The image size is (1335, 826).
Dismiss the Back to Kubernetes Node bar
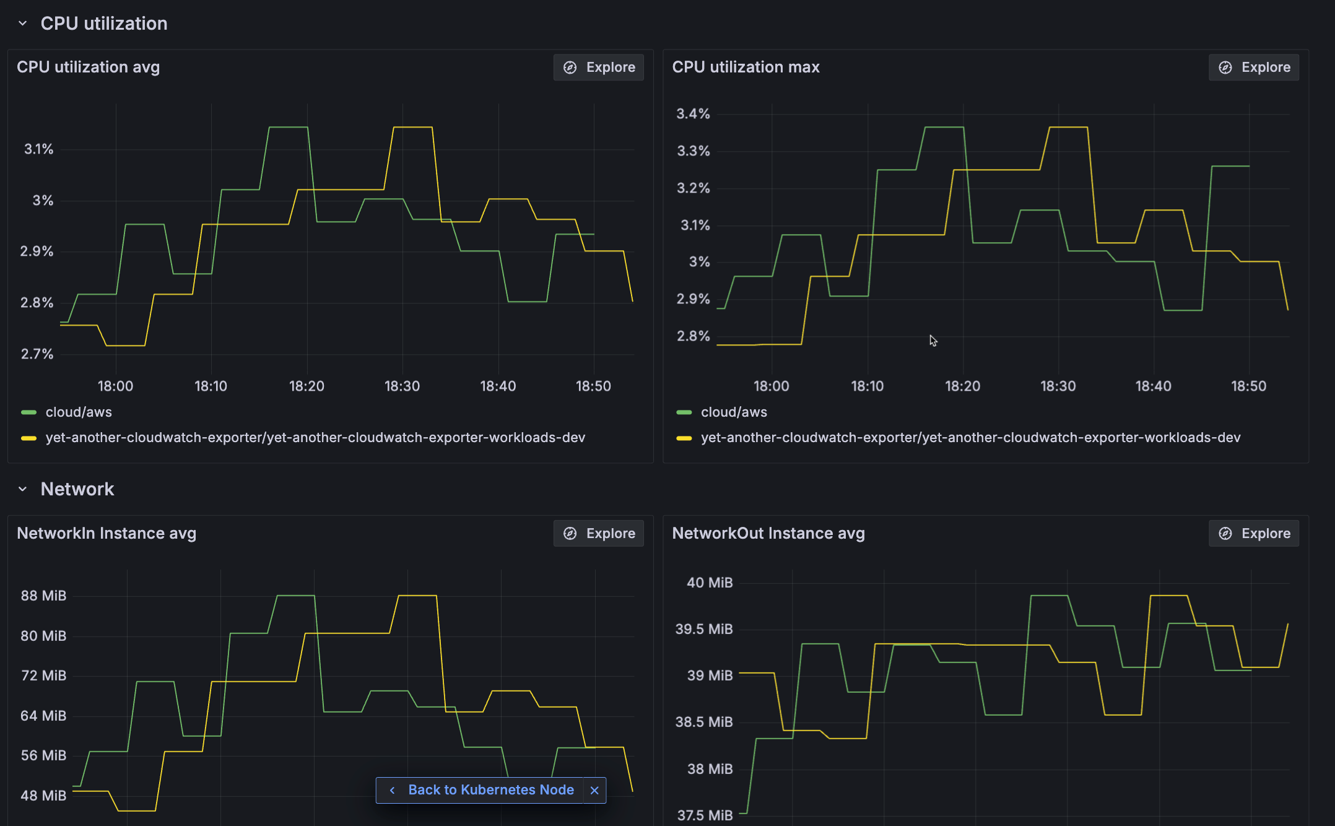pos(594,790)
